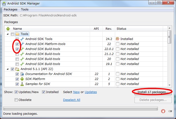
Task: Uncheck Documentation for Android SDK checkbox
Action: pyautogui.click(x=17, y=74)
